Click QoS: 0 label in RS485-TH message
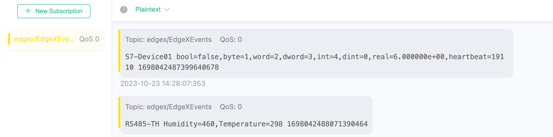Viewport: 553px width, 137px height. (x=231, y=107)
